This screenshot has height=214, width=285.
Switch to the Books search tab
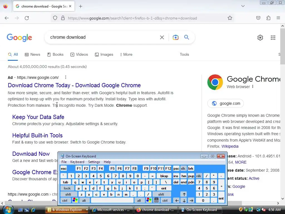point(55,54)
